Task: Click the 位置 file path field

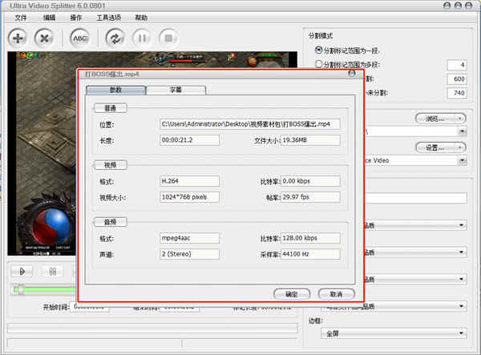Action: 249,124
